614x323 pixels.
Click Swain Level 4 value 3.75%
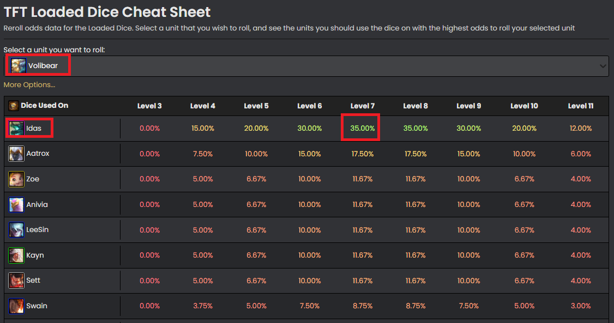click(x=203, y=306)
